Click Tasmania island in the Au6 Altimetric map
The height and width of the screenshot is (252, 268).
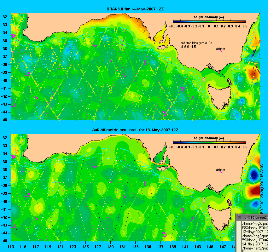[x=220, y=218]
